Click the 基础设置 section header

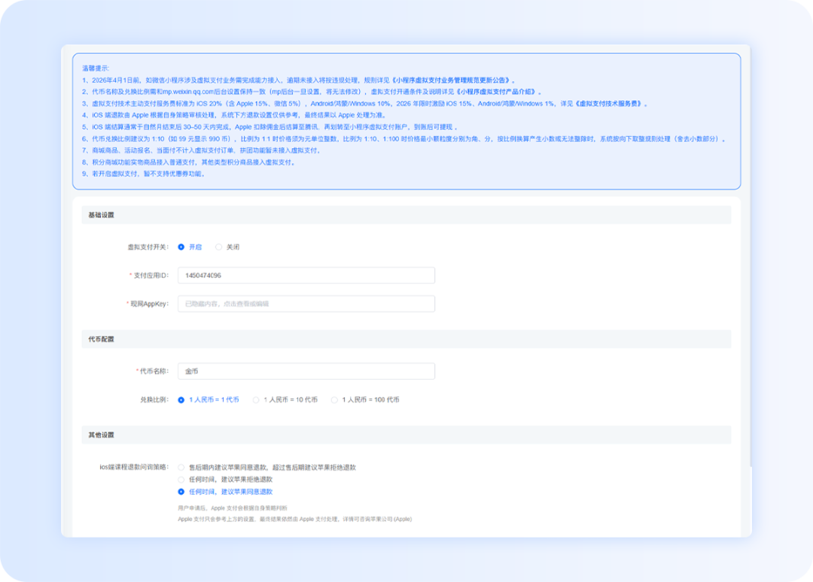click(x=101, y=215)
